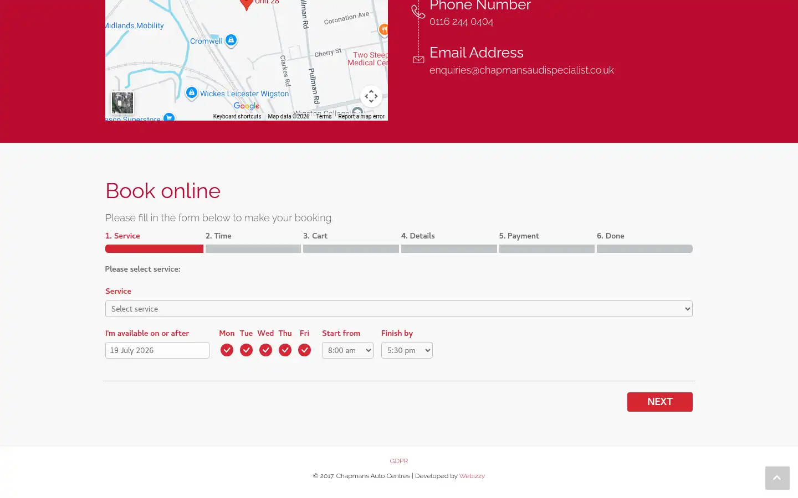Click the Book online heading
Image resolution: width=798 pixels, height=498 pixels.
pyautogui.click(x=163, y=191)
